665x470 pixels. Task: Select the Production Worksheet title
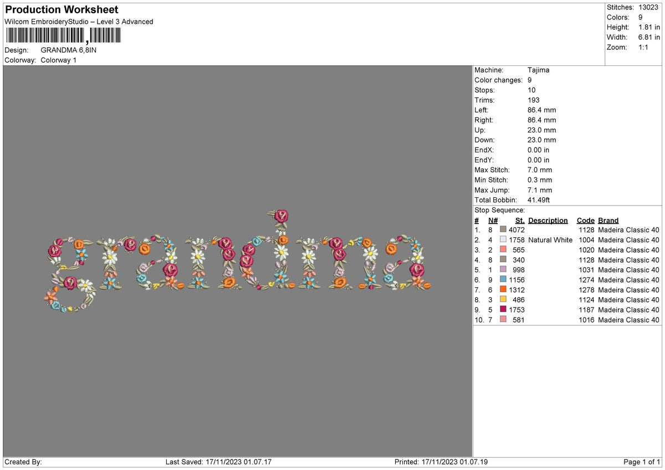coord(62,10)
